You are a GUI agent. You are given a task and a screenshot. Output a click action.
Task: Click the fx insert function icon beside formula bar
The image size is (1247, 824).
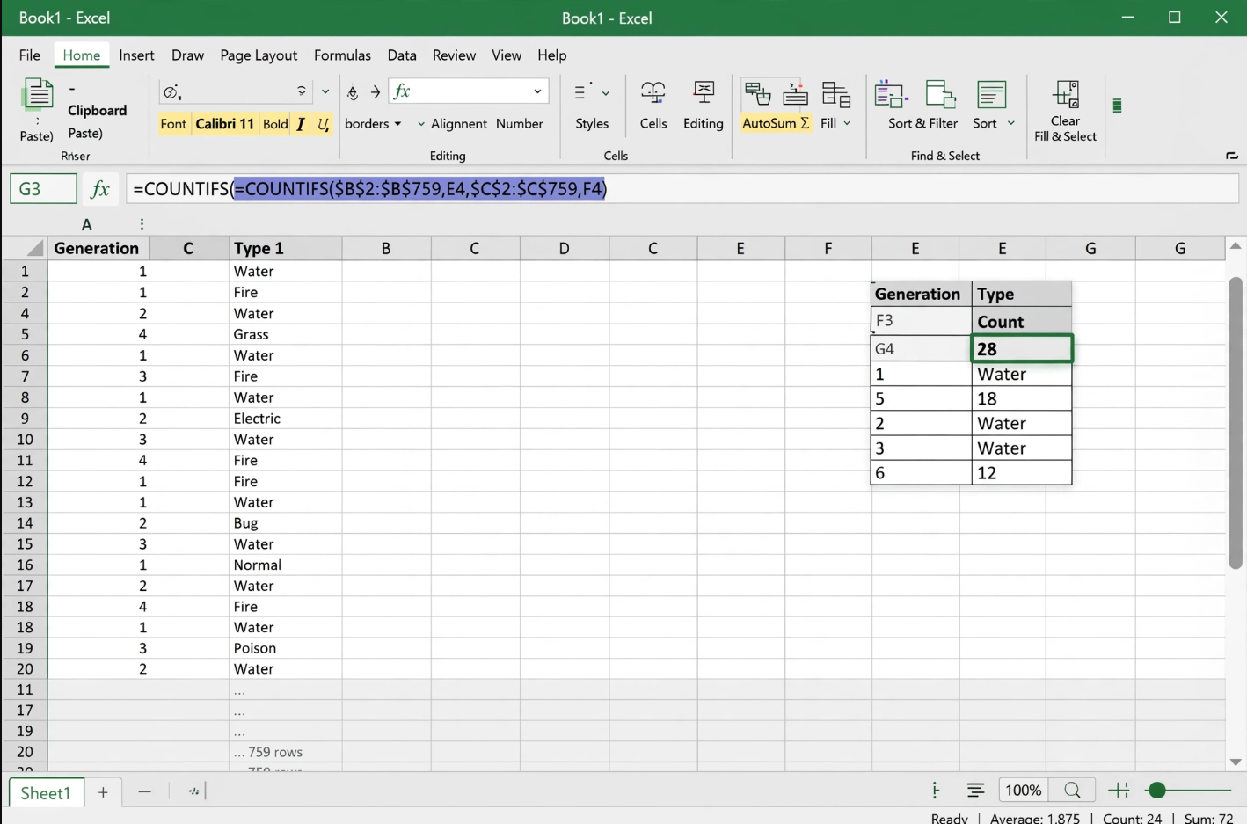(x=100, y=188)
